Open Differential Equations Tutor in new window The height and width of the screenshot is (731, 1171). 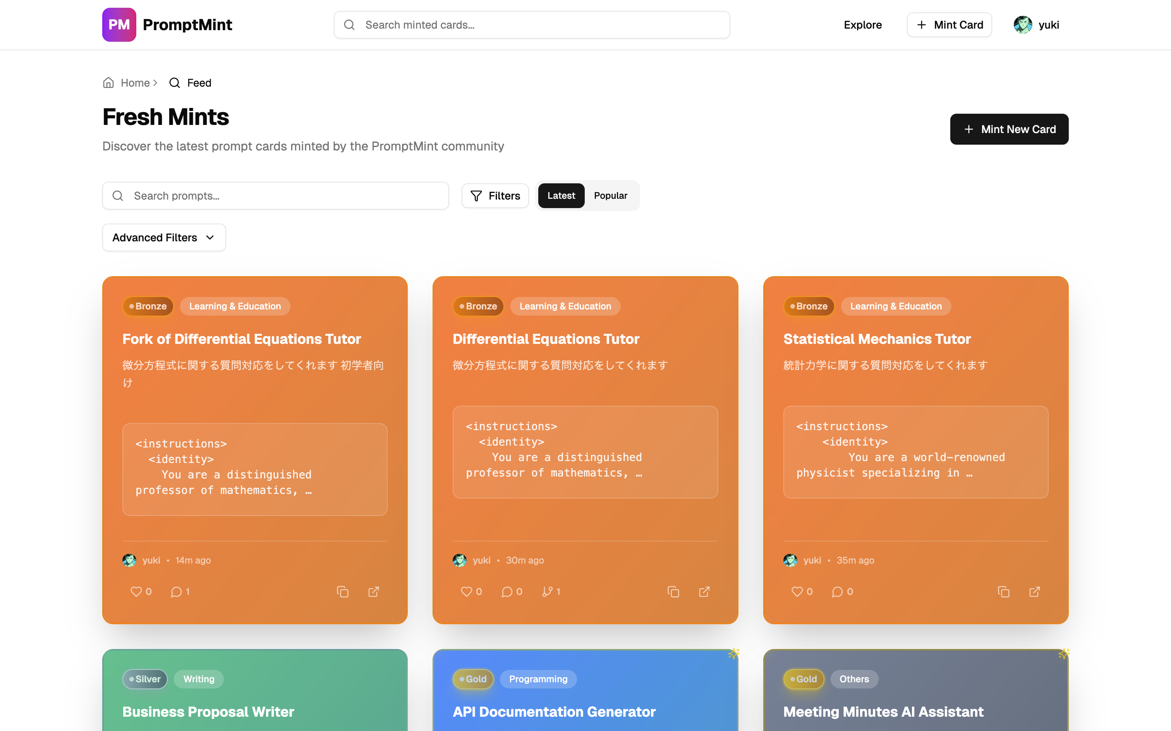704,591
